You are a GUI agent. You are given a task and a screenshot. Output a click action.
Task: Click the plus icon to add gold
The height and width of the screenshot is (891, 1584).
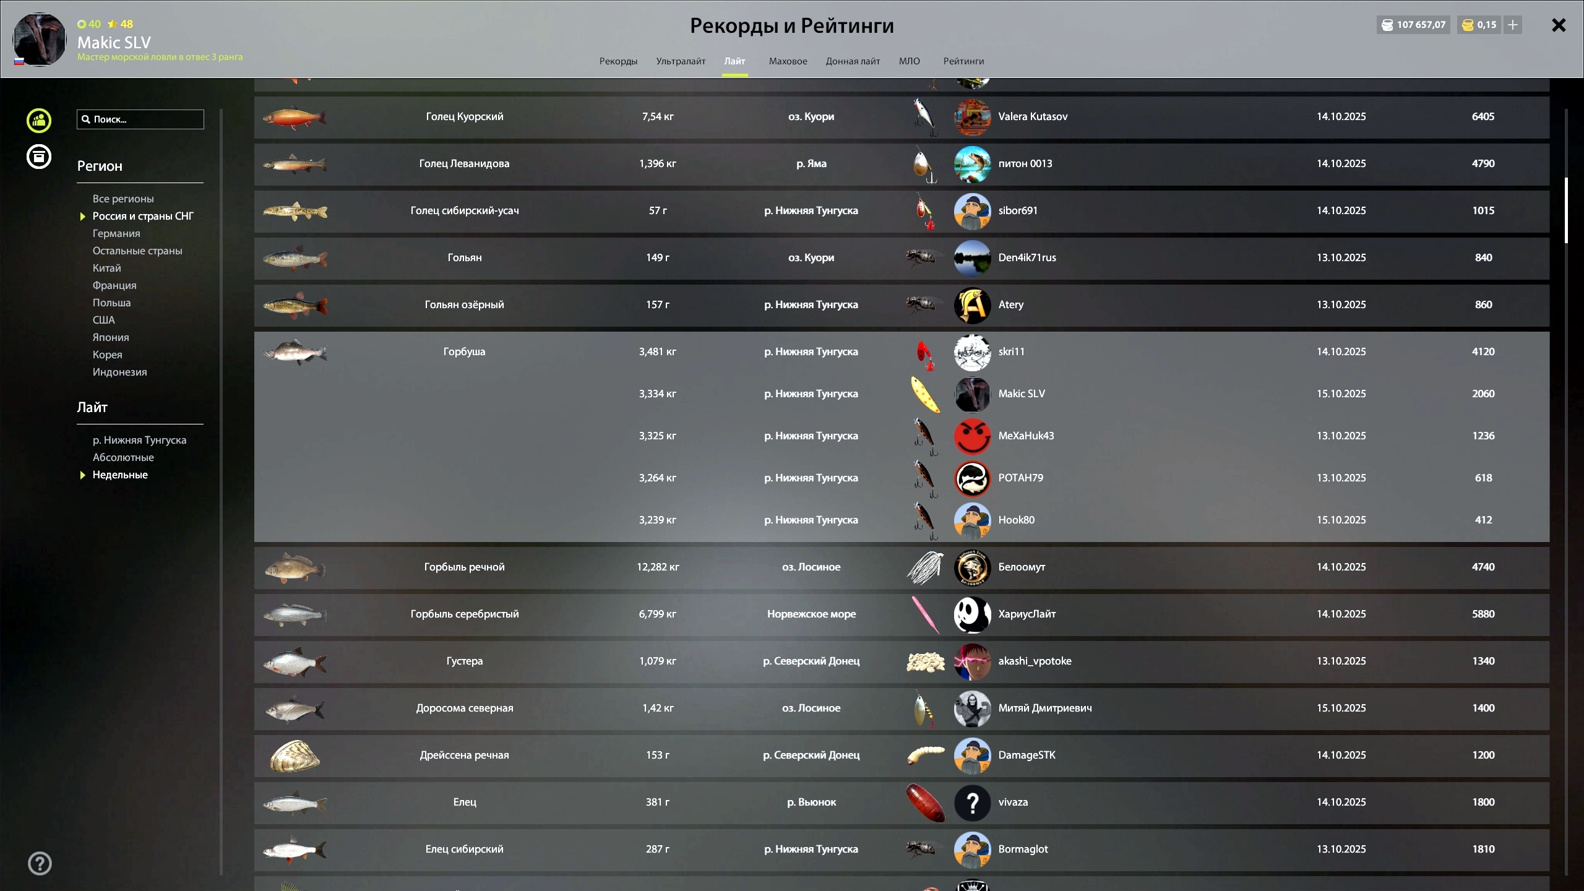click(1513, 25)
